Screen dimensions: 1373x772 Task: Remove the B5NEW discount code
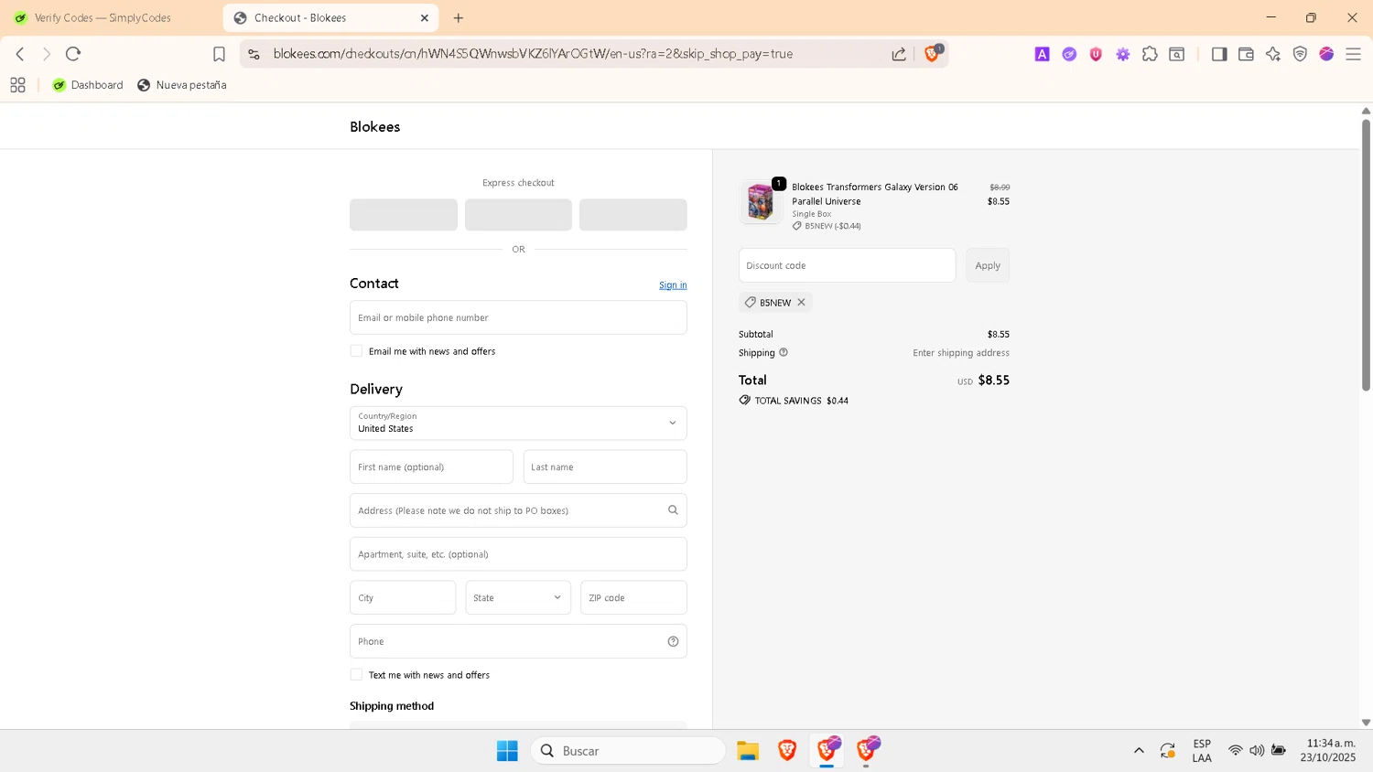[801, 302]
